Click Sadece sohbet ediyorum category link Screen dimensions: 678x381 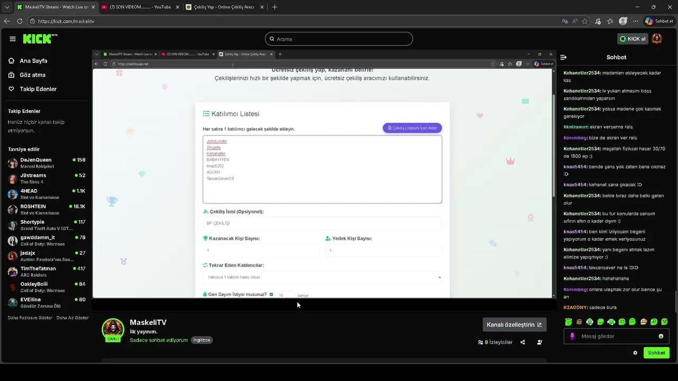[159, 340]
